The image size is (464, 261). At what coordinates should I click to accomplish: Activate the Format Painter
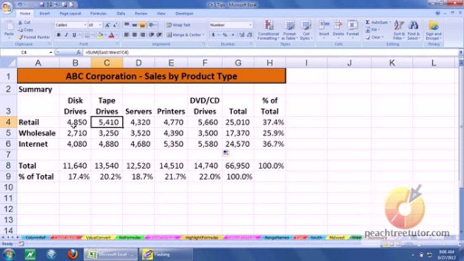pyautogui.click(x=34, y=37)
